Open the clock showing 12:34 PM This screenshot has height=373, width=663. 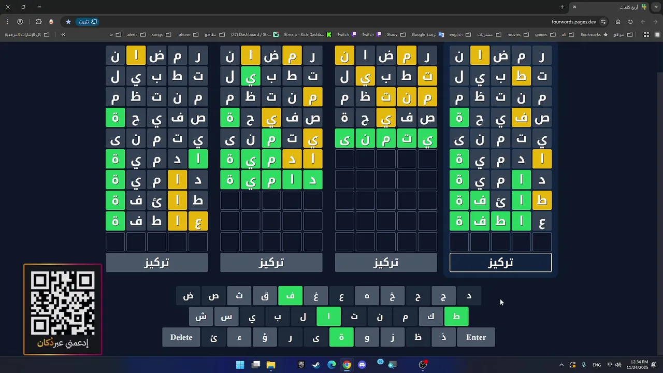tap(637, 365)
